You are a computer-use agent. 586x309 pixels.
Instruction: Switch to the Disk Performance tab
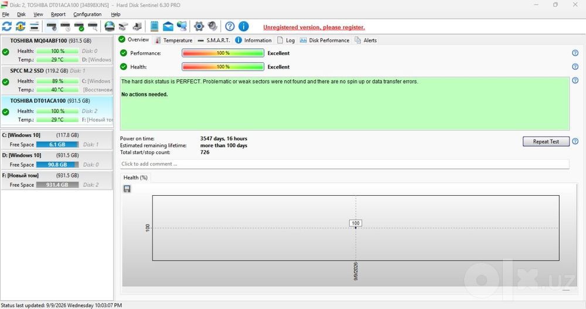(x=325, y=40)
